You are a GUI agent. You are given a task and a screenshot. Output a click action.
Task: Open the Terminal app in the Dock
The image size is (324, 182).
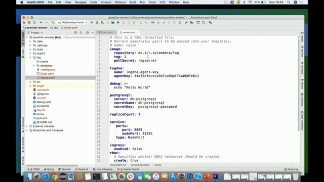(x=96, y=176)
